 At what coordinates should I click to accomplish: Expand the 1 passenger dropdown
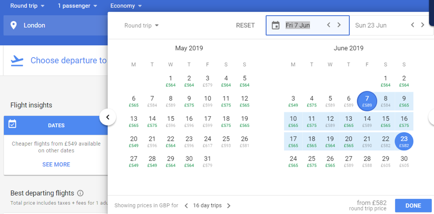[77, 6]
